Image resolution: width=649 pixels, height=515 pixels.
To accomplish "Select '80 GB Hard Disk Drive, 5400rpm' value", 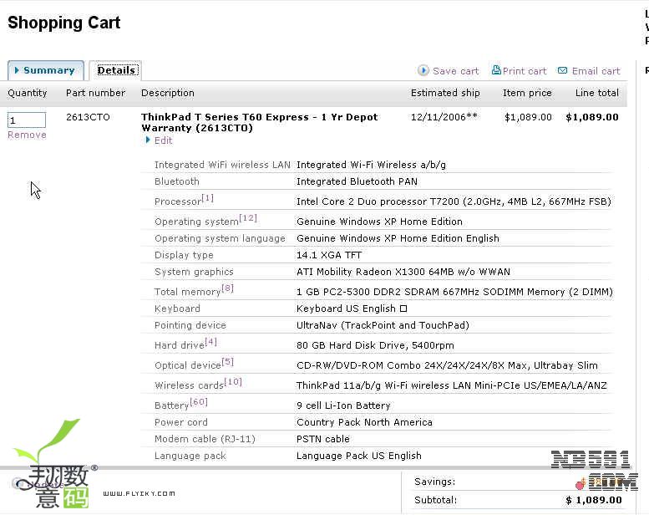I will click(x=375, y=345).
